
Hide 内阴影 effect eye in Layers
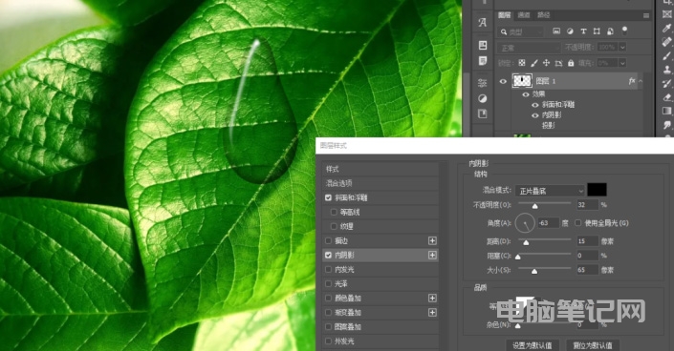pos(535,115)
